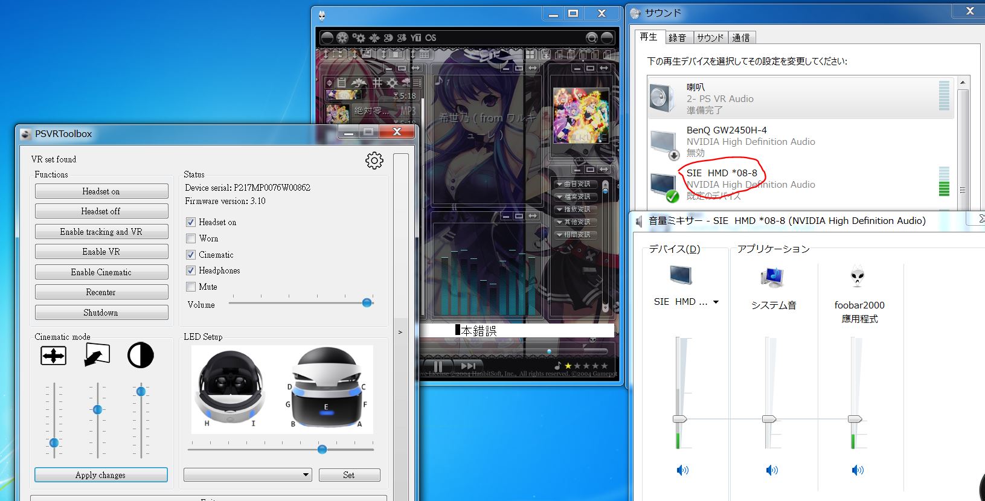Expand the 檔案資訊 section
985x501 pixels.
[574, 197]
